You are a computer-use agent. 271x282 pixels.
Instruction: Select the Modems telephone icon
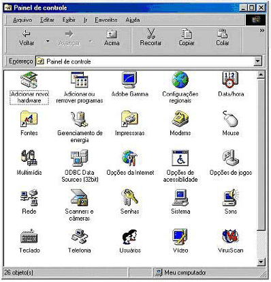tap(180, 119)
